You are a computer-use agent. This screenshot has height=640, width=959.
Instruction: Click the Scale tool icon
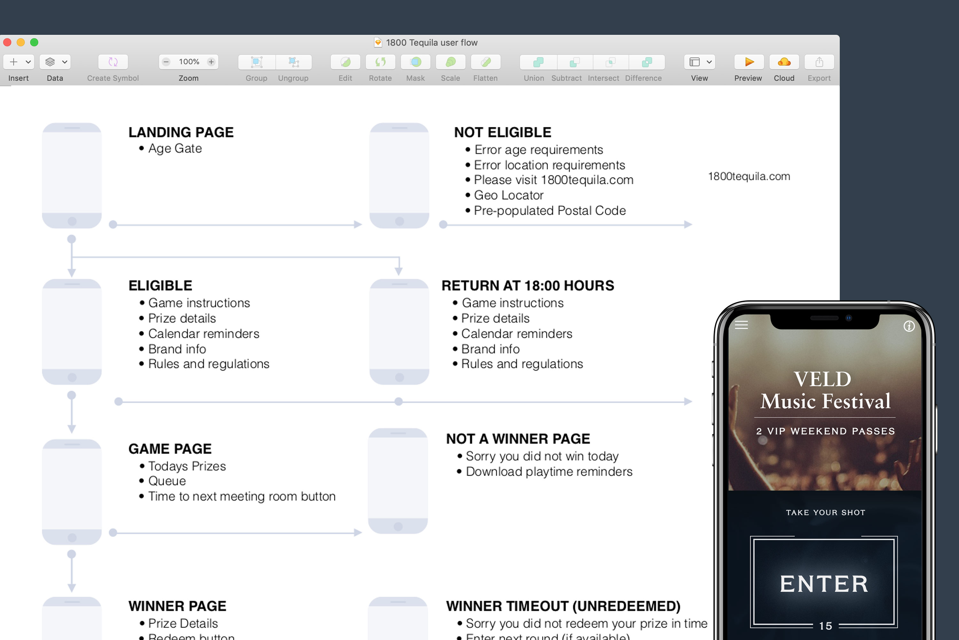click(x=451, y=62)
